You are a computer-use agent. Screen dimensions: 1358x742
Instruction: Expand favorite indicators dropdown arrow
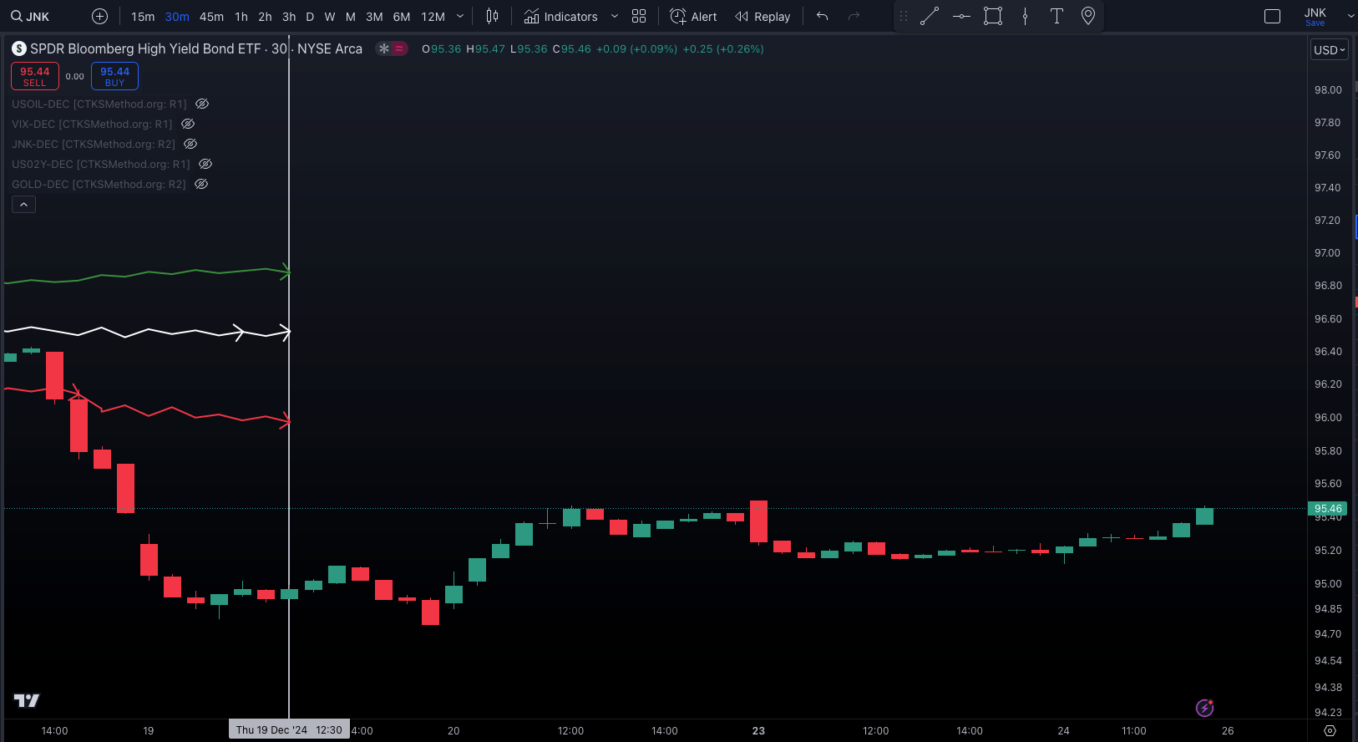(x=615, y=17)
